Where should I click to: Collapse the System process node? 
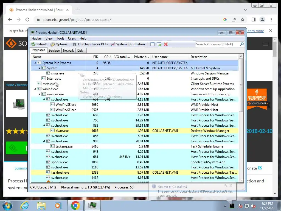click(x=40, y=68)
